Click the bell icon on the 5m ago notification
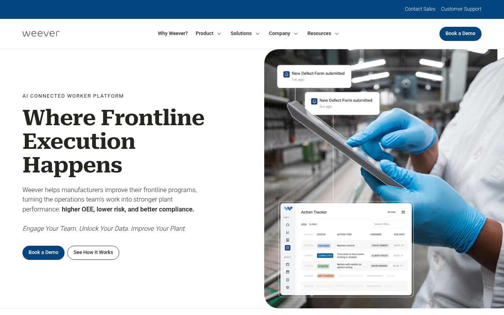Image resolution: width=504 pixels, height=315 pixels. coord(314,101)
